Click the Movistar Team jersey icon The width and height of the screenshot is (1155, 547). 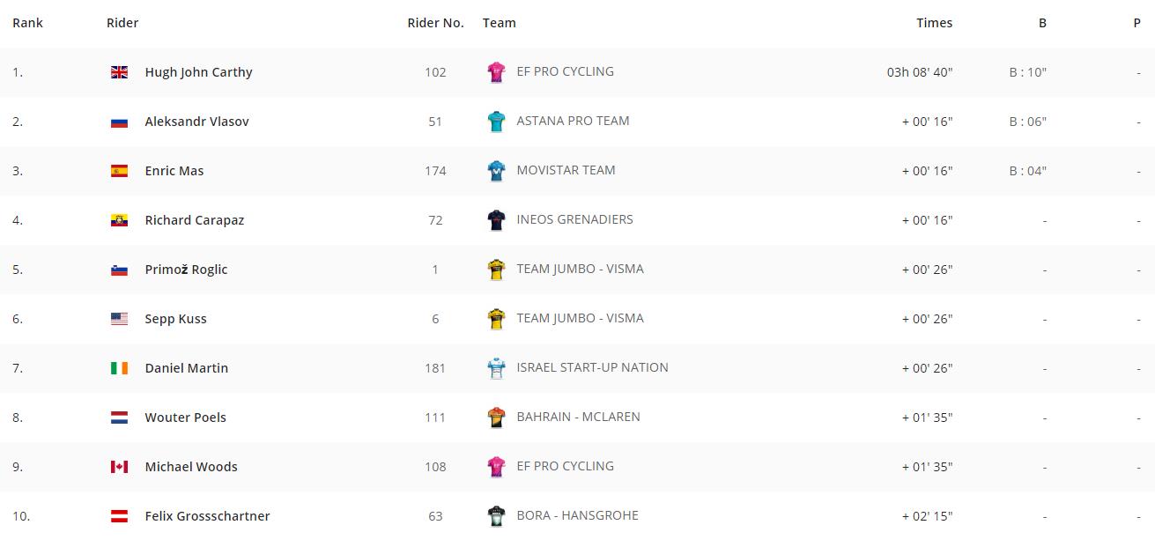click(496, 171)
